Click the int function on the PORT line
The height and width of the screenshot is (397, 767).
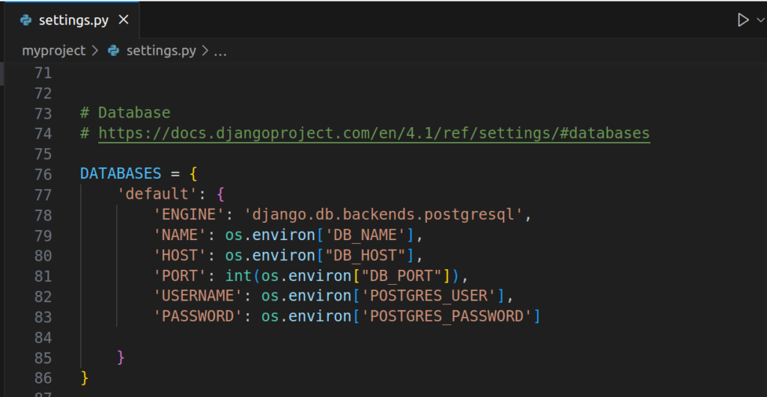(x=238, y=275)
